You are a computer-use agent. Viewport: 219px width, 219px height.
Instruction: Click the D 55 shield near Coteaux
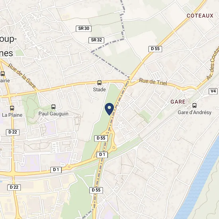tap(155, 49)
